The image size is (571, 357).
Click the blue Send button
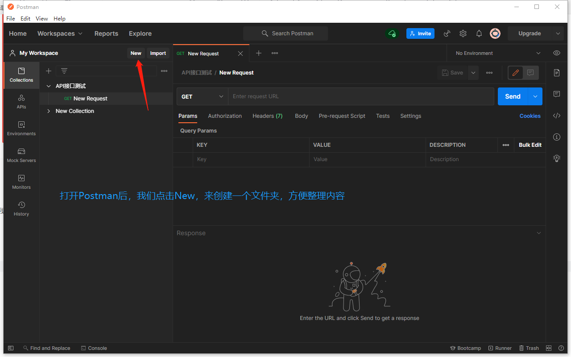pyautogui.click(x=513, y=96)
